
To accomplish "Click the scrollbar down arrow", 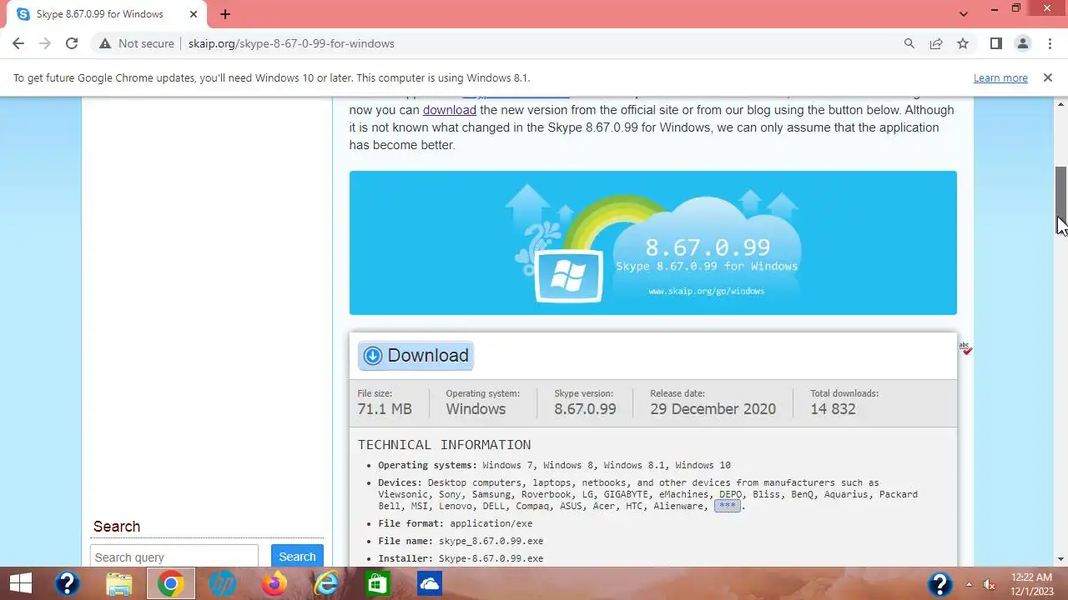I will click(x=1061, y=559).
